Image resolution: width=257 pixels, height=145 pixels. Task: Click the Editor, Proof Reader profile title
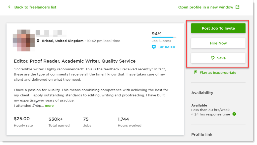point(75,61)
